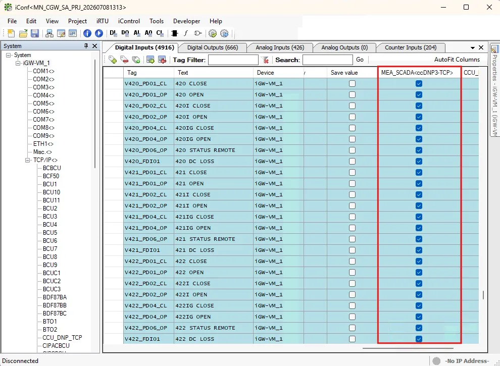Click the CI toolbar icon
The image size is (500, 366).
tap(160, 33)
